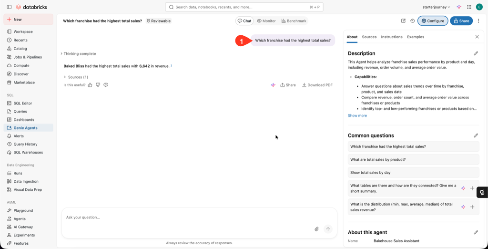Switch to the Monitor tab
The height and width of the screenshot is (249, 488).
tap(266, 21)
